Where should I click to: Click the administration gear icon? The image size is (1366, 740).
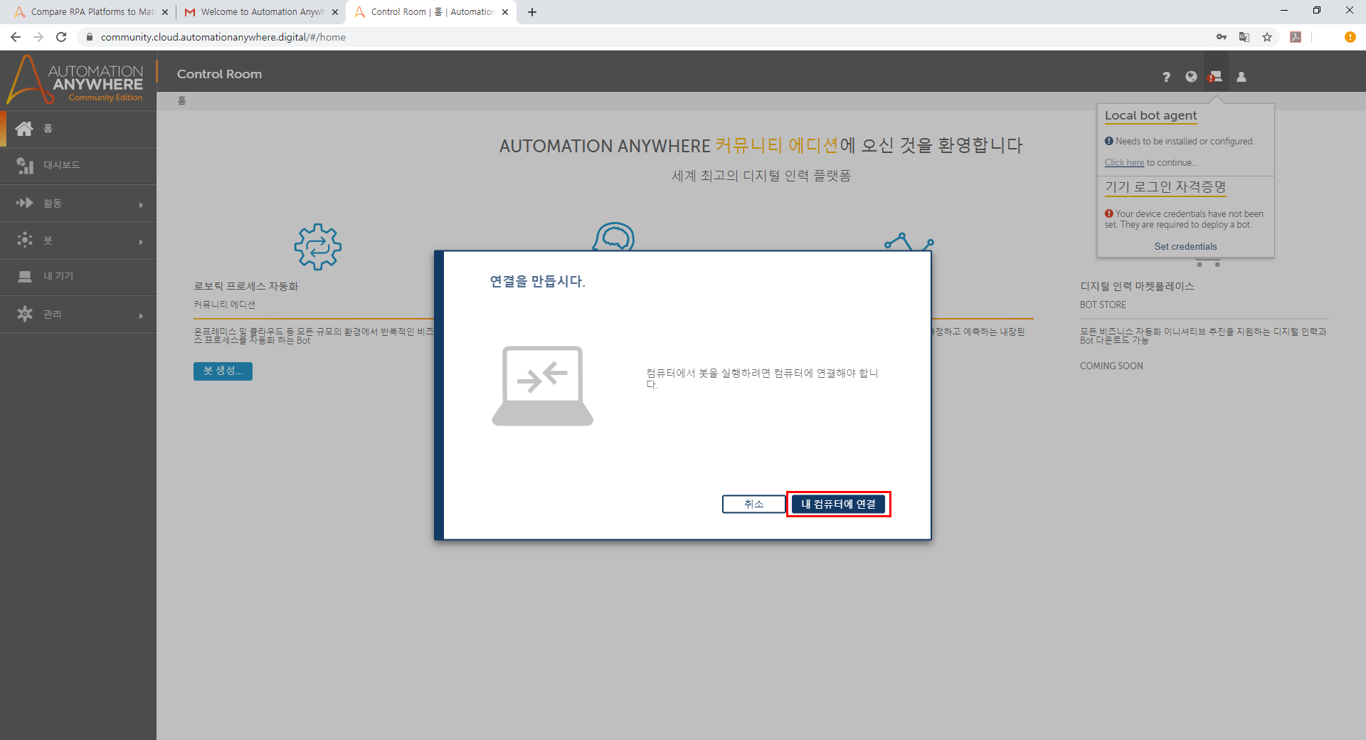[25, 314]
